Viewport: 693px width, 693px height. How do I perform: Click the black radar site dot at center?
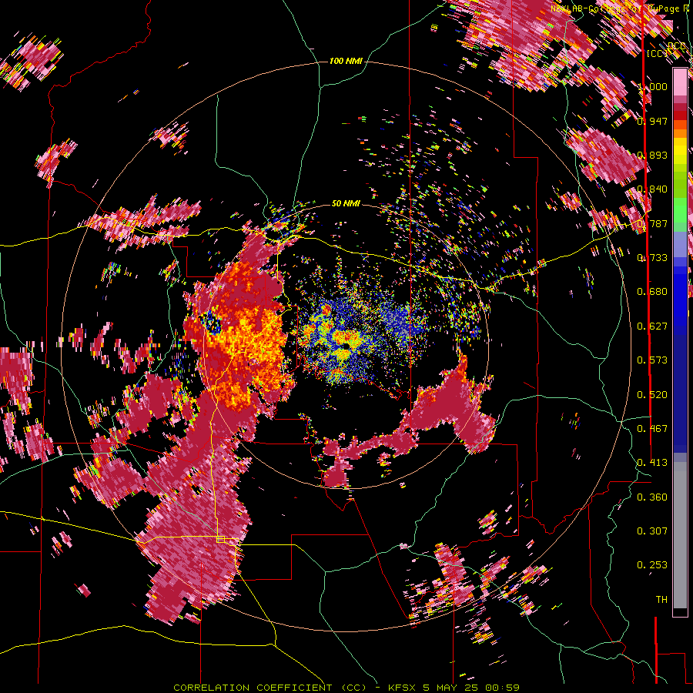point(346,345)
